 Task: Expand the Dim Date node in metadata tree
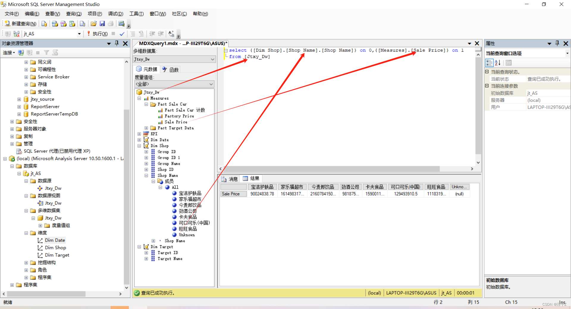click(139, 140)
